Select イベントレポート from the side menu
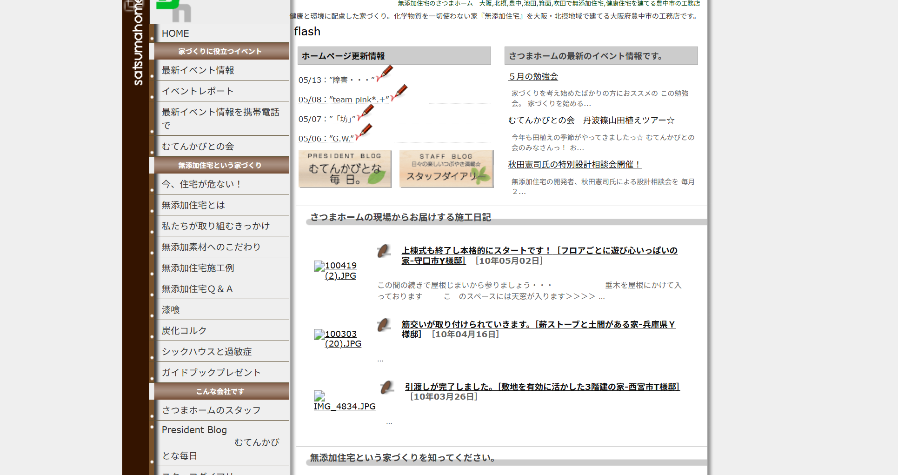The image size is (898, 475). [197, 91]
